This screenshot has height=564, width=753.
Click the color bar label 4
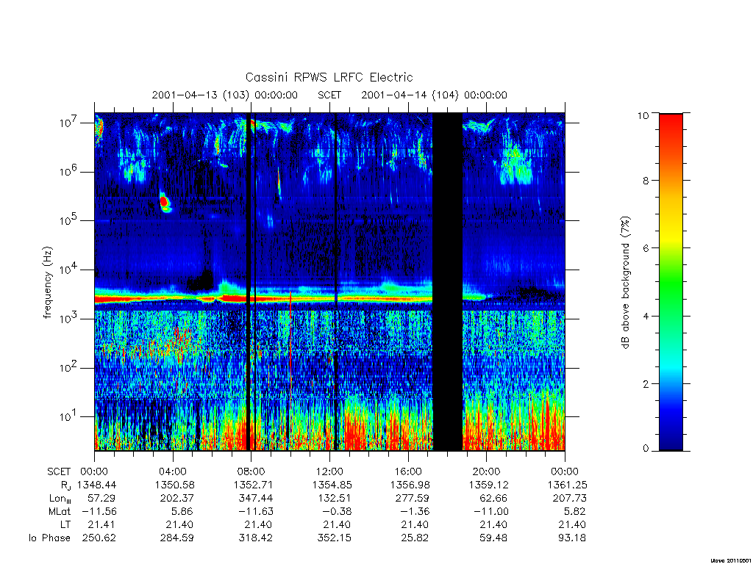[646, 316]
